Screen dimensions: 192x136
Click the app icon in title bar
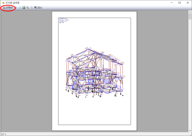pyautogui.click(x=3, y=3)
